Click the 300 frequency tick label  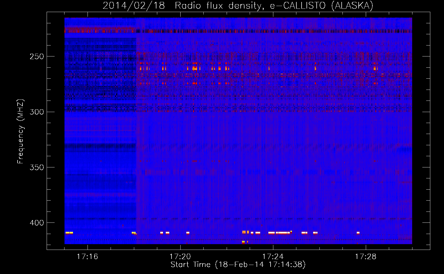37,112
